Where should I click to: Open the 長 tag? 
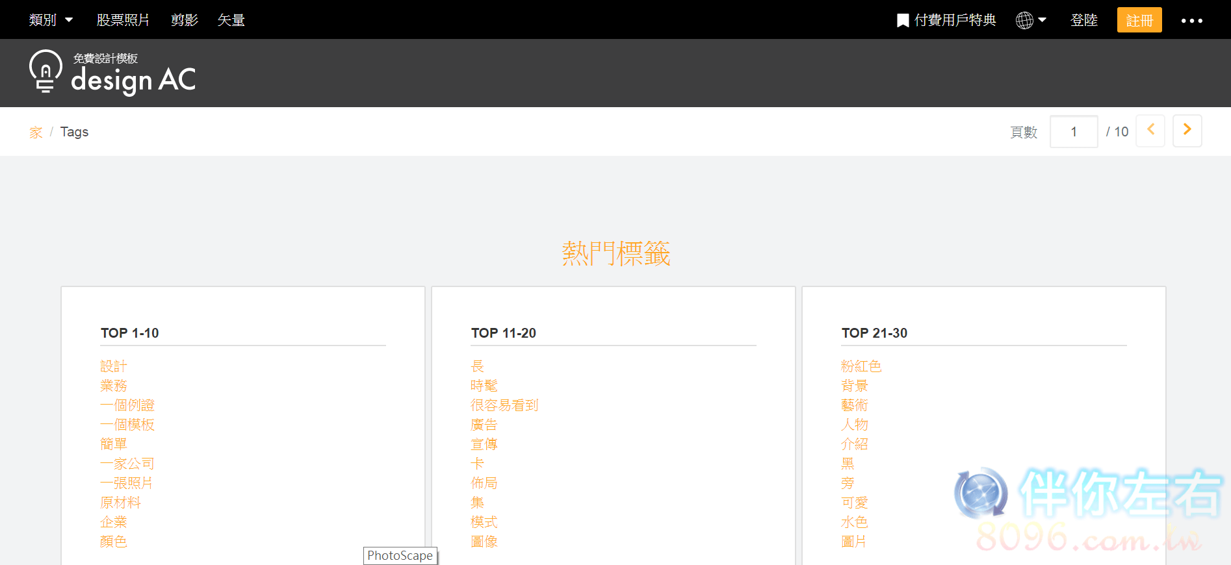coord(478,366)
